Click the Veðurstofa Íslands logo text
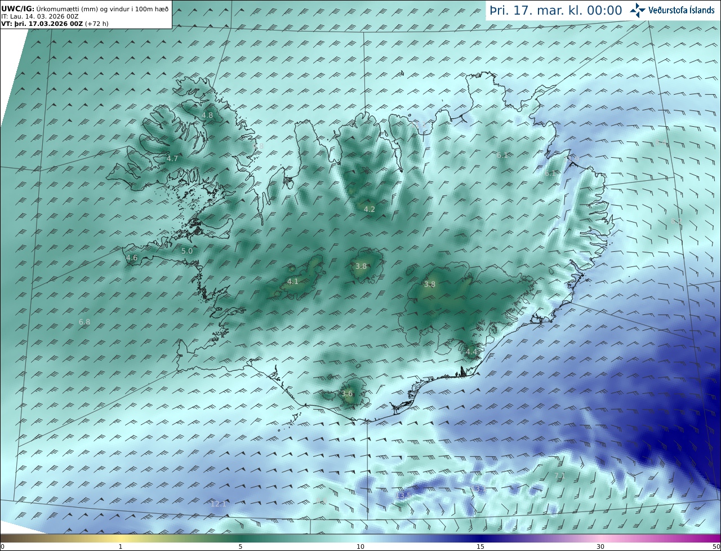 (x=682, y=10)
